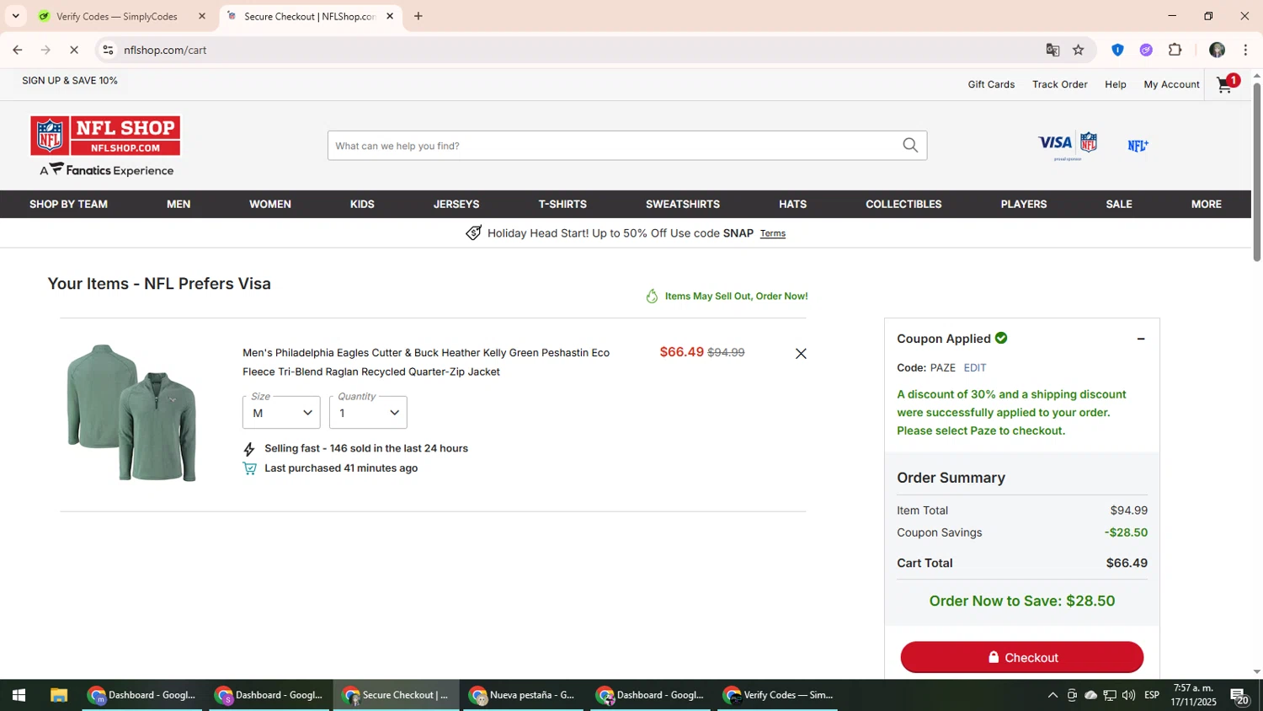Open File Explorer from taskbar
Screen dimensions: 1263x711
coord(58,695)
